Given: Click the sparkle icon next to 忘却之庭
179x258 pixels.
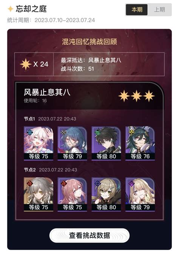Looking at the screenshot, I should click(x=11, y=9).
